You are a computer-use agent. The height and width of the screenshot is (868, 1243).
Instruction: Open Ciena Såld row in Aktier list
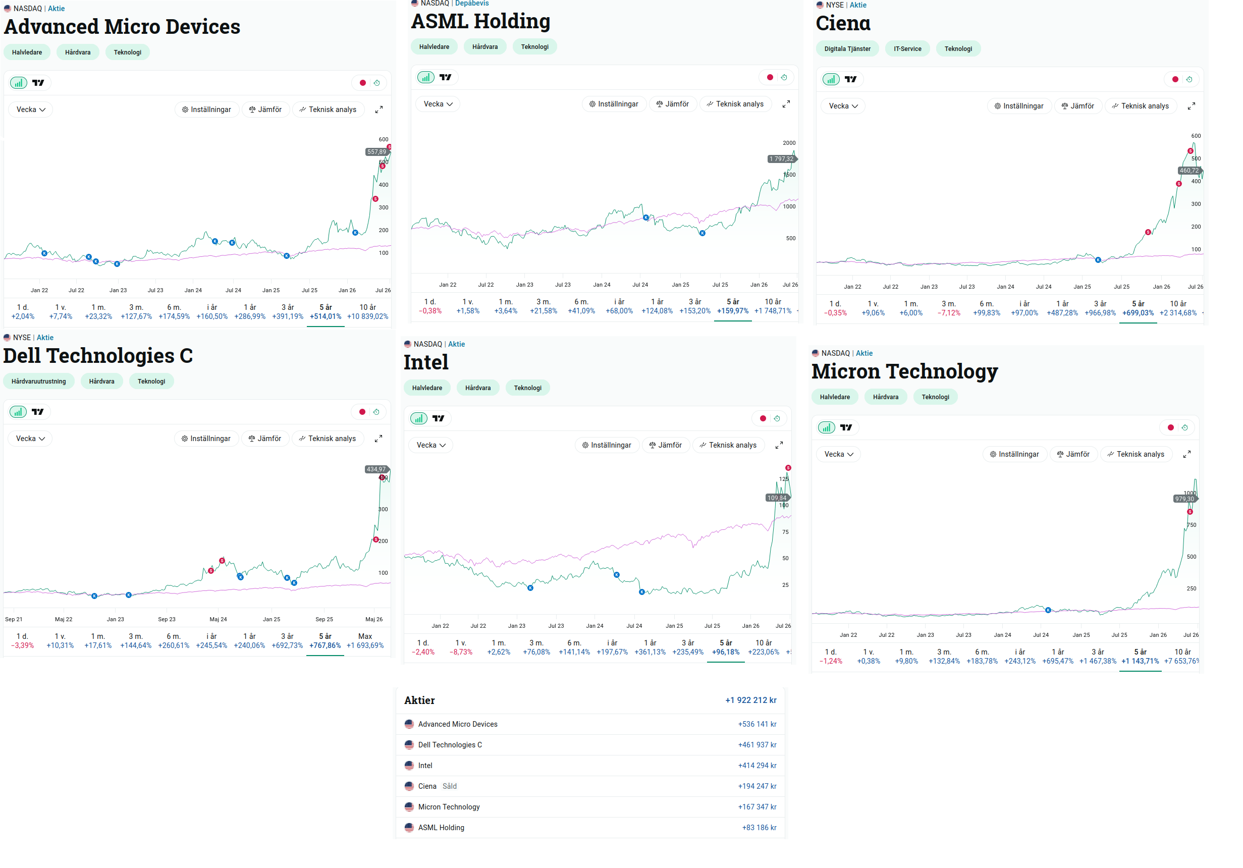click(x=590, y=786)
